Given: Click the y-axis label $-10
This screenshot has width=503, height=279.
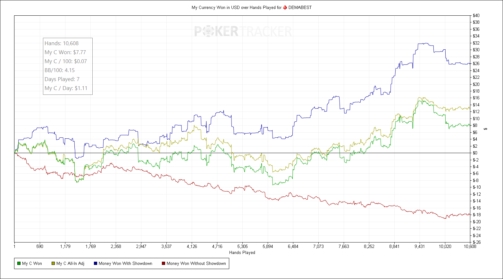Looking at the screenshot, I should (x=477, y=187).
